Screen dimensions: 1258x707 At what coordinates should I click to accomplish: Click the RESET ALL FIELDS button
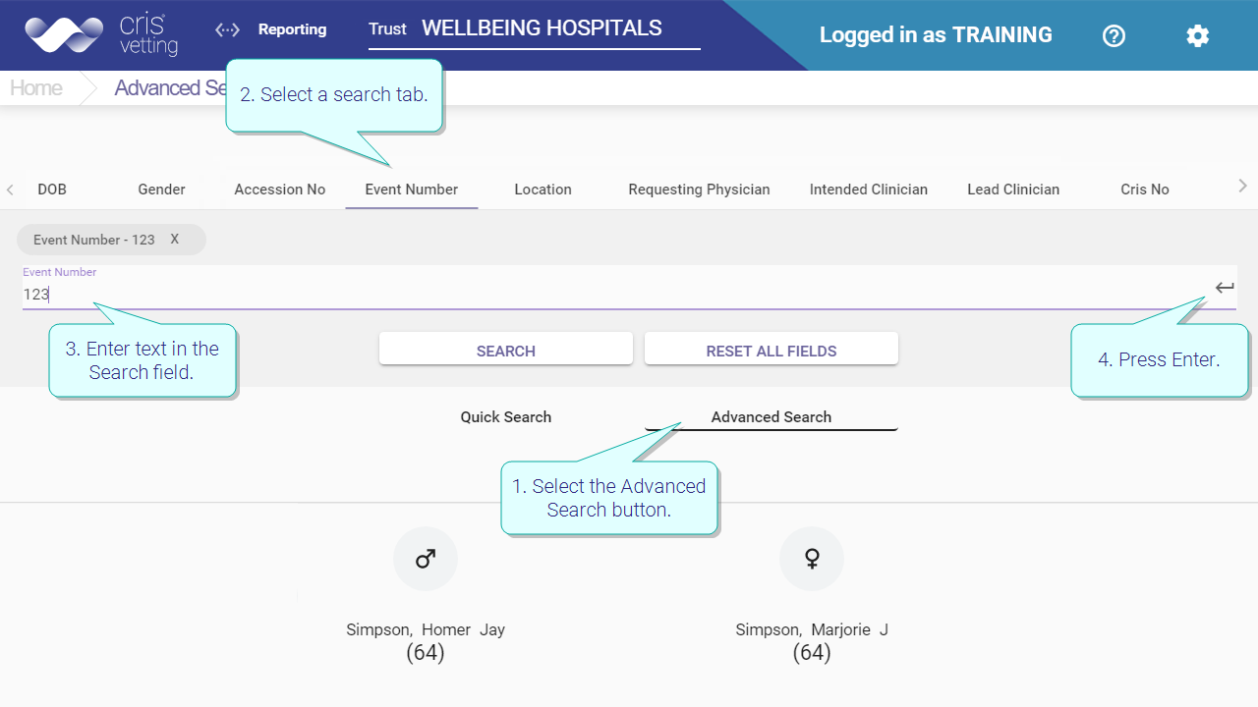pos(772,351)
